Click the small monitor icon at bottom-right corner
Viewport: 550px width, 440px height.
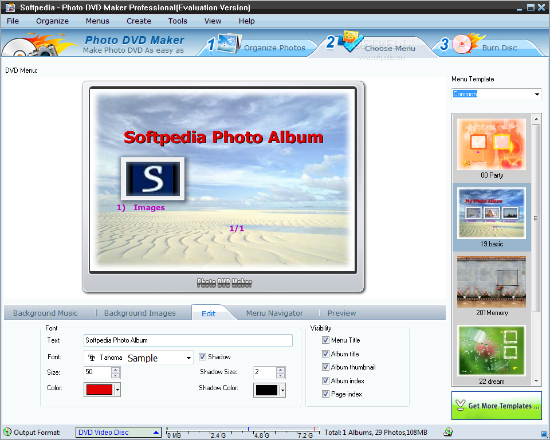[544, 434]
